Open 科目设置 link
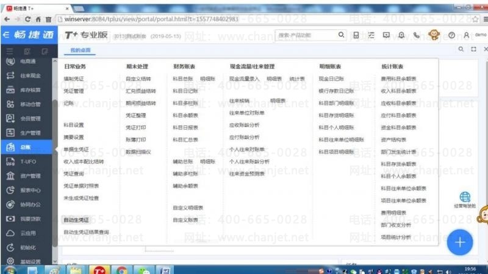Screen dimensions: 488x274 click(x=73, y=125)
